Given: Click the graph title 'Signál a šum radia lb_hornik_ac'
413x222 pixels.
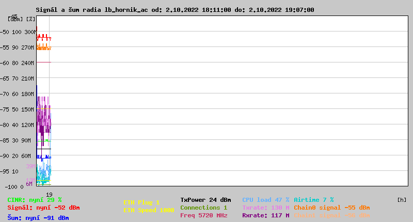Looking at the screenshot, I should click(92, 10).
